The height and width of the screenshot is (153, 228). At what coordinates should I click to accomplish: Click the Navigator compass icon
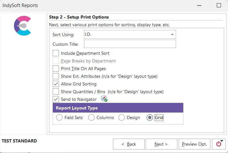click(x=104, y=99)
